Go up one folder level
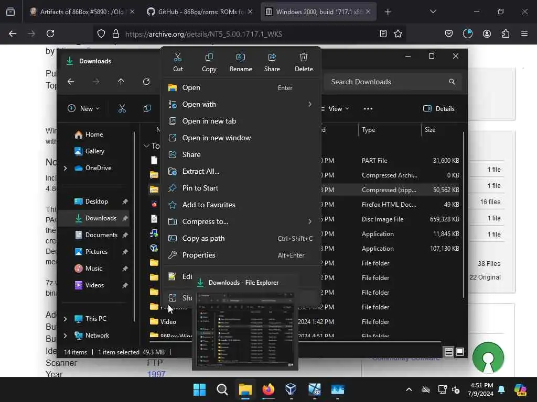The height and width of the screenshot is (402, 537). (121, 82)
